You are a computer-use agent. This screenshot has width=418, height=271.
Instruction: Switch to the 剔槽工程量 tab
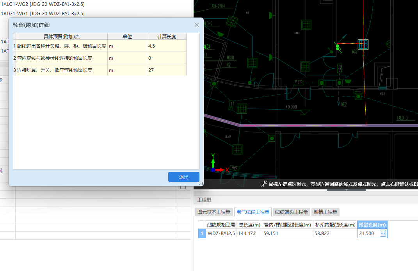tap(325, 212)
